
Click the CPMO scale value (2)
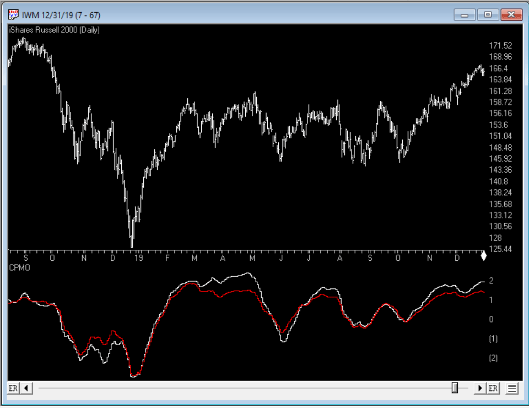click(493, 358)
